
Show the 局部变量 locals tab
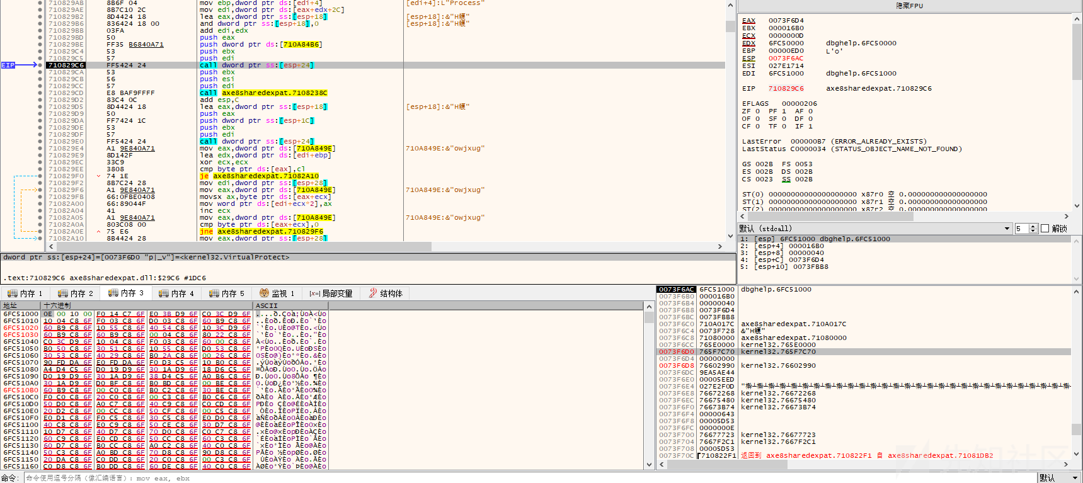tap(331, 293)
